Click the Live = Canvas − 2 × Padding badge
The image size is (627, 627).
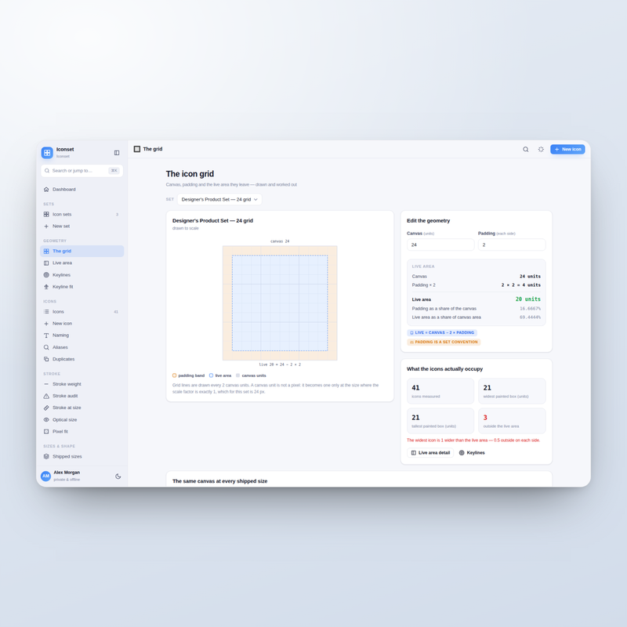[442, 332]
